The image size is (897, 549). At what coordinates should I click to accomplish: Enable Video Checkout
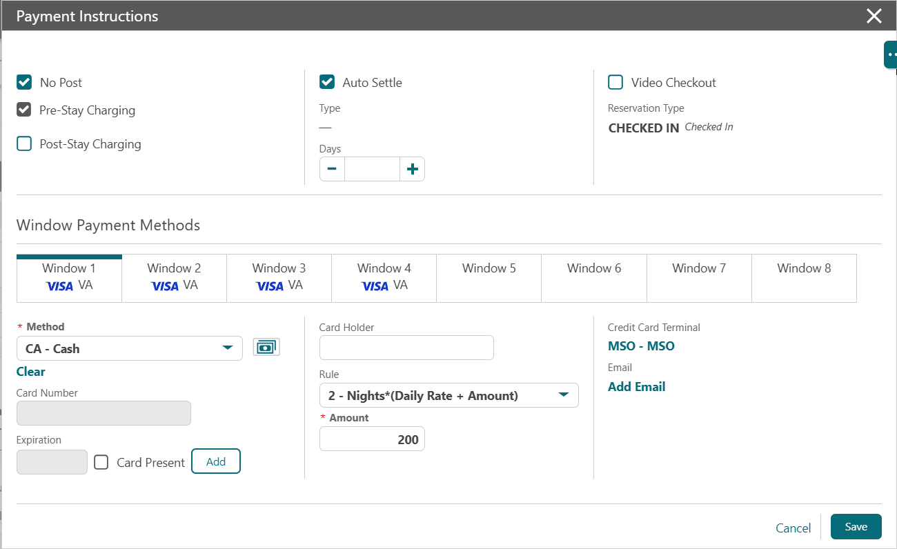tap(615, 81)
